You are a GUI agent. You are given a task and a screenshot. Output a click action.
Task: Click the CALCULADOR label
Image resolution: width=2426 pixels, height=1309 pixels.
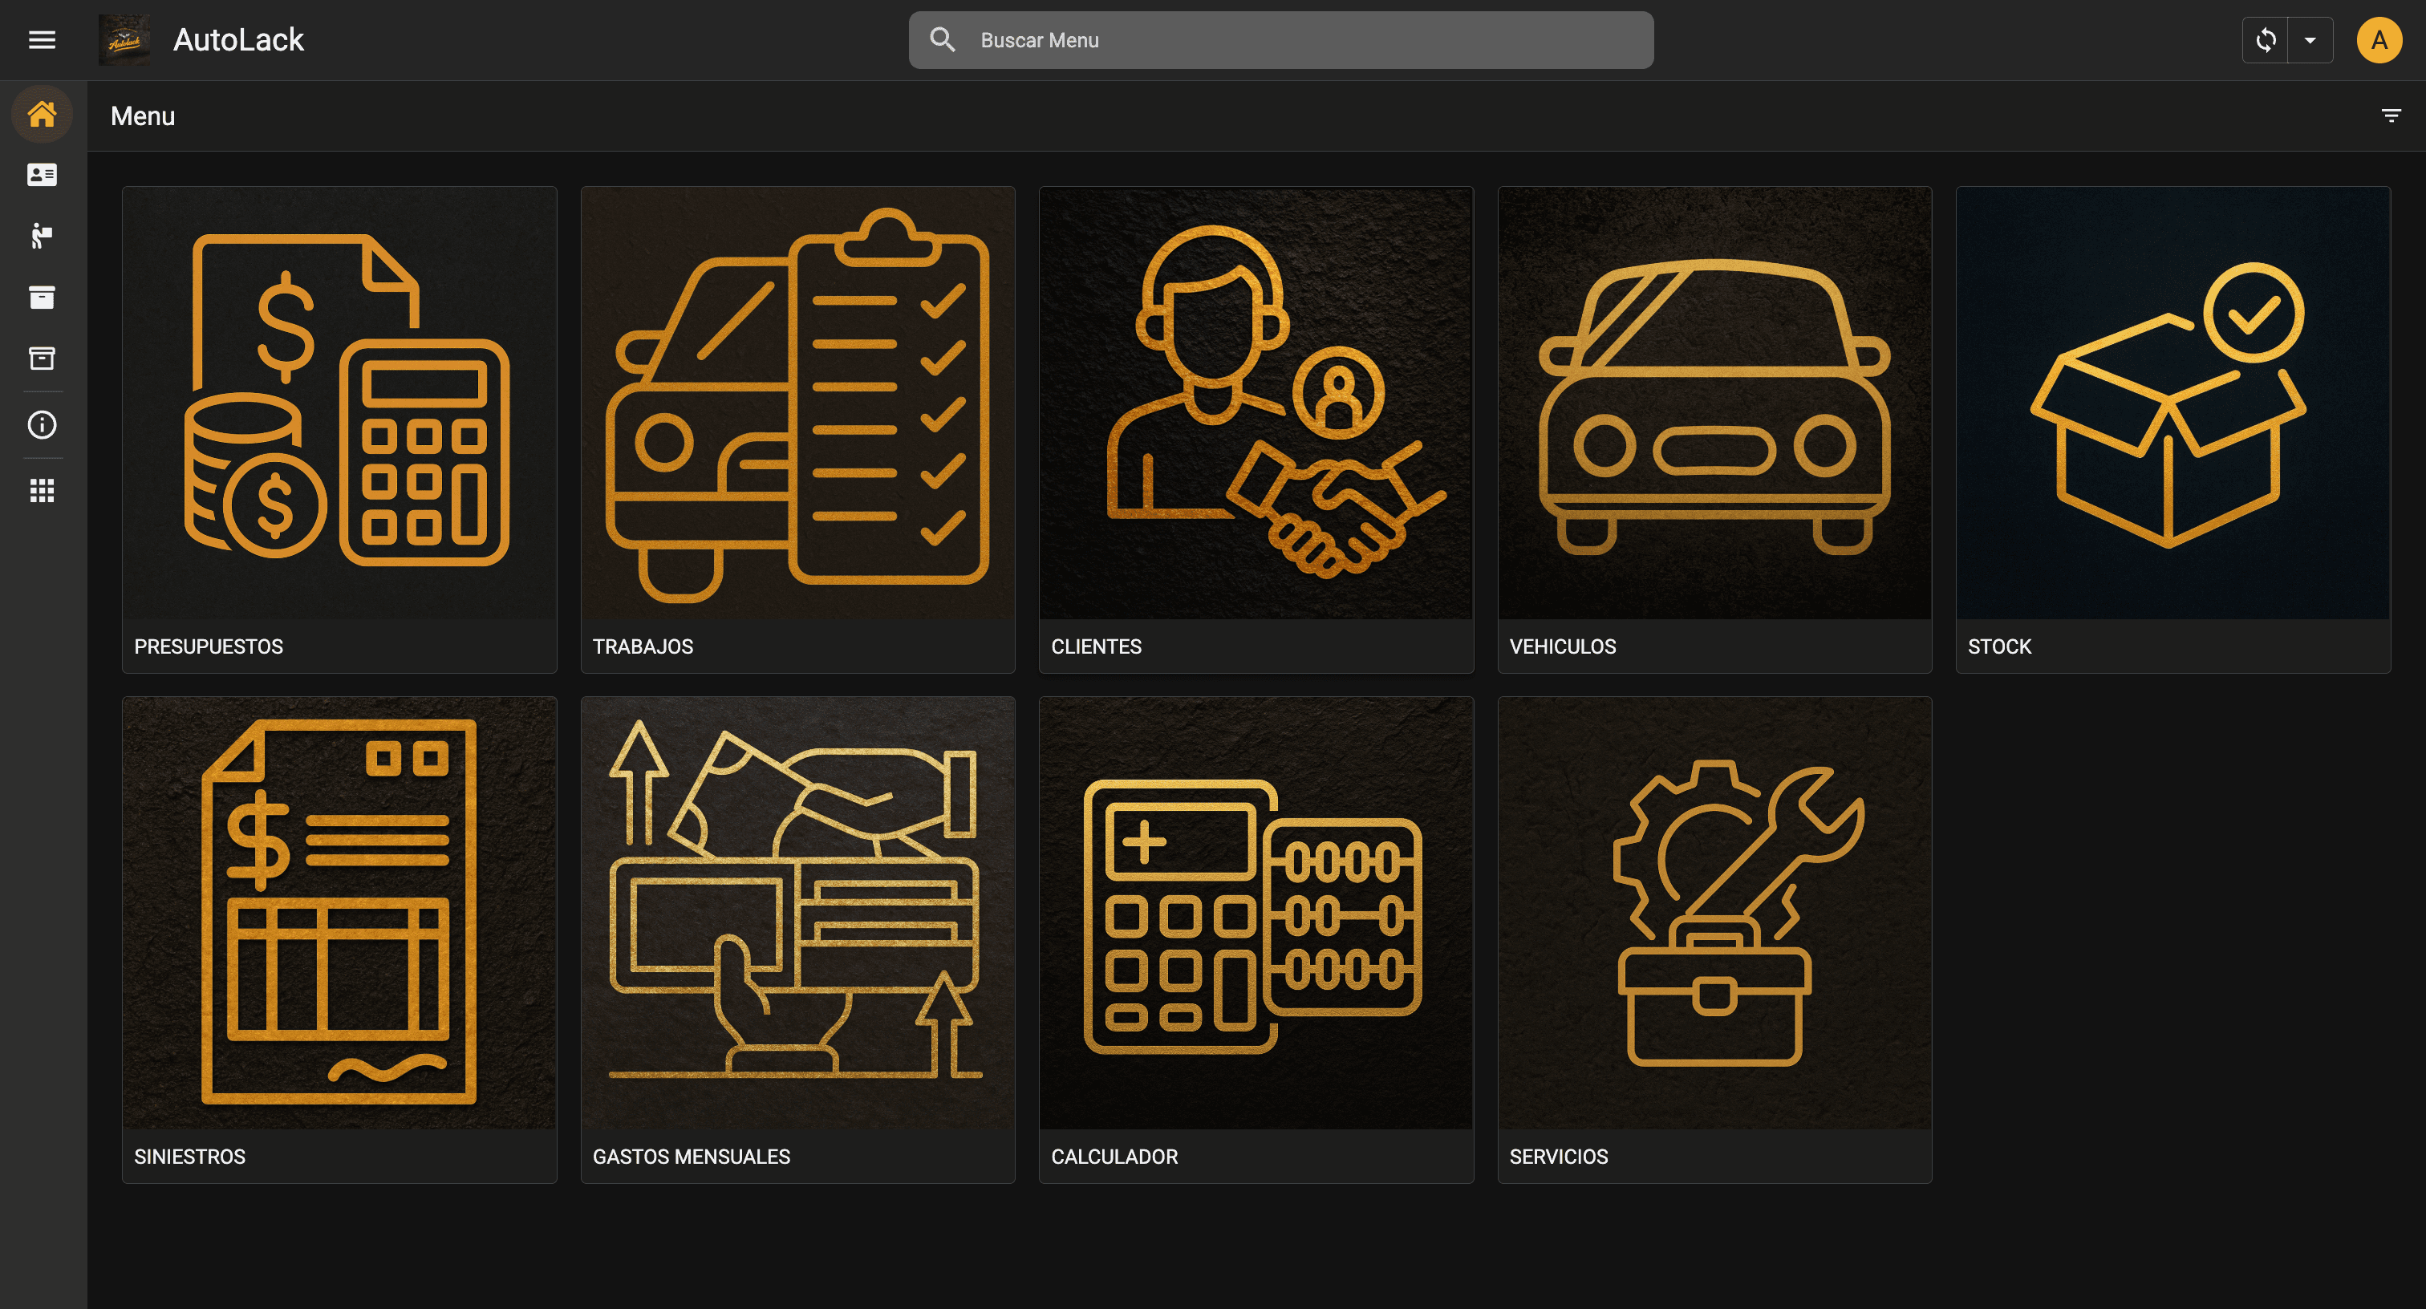click(1114, 1157)
